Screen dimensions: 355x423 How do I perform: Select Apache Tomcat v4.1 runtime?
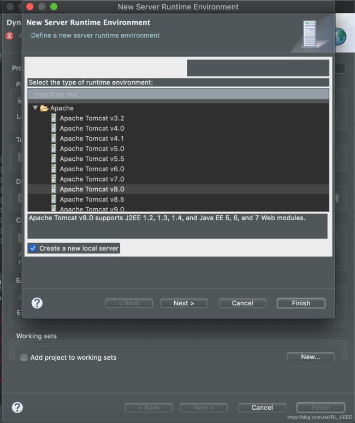[x=92, y=138]
